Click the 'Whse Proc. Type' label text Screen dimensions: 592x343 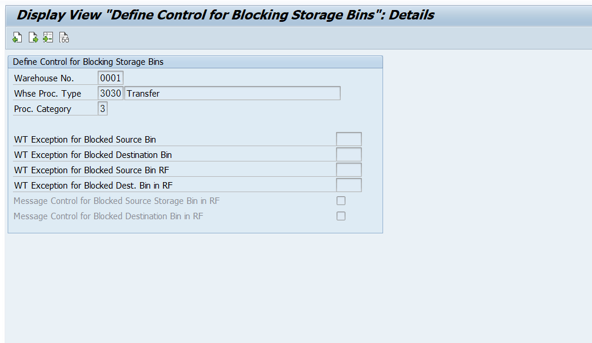click(x=48, y=94)
